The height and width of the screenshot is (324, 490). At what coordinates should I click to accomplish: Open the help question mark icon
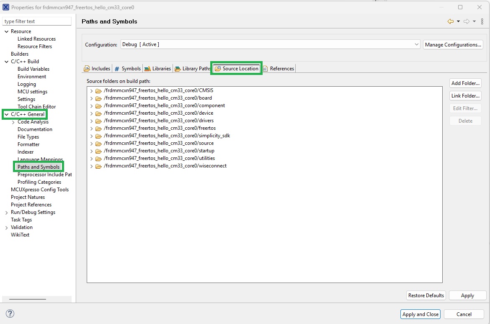point(10,313)
